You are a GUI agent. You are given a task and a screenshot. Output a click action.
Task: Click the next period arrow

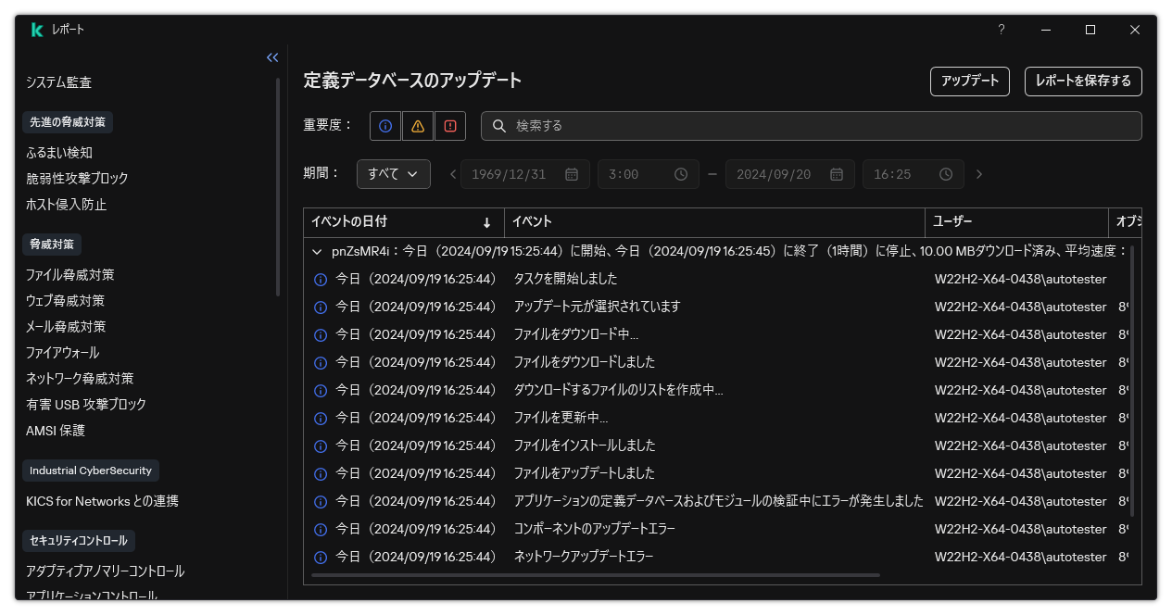pyautogui.click(x=979, y=173)
